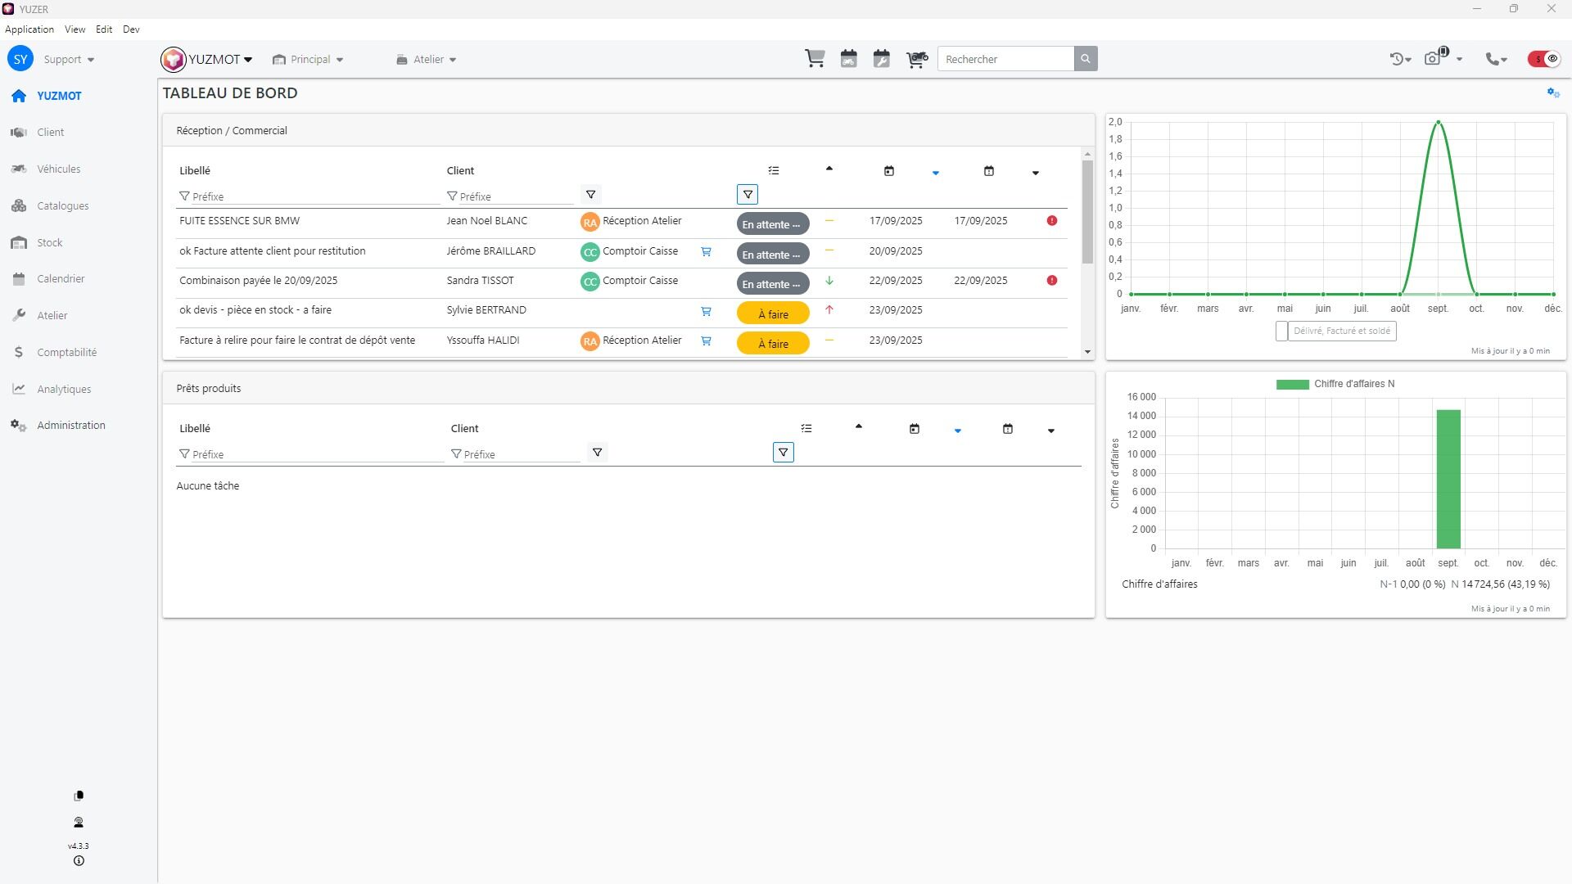Open the View menu

click(x=75, y=29)
